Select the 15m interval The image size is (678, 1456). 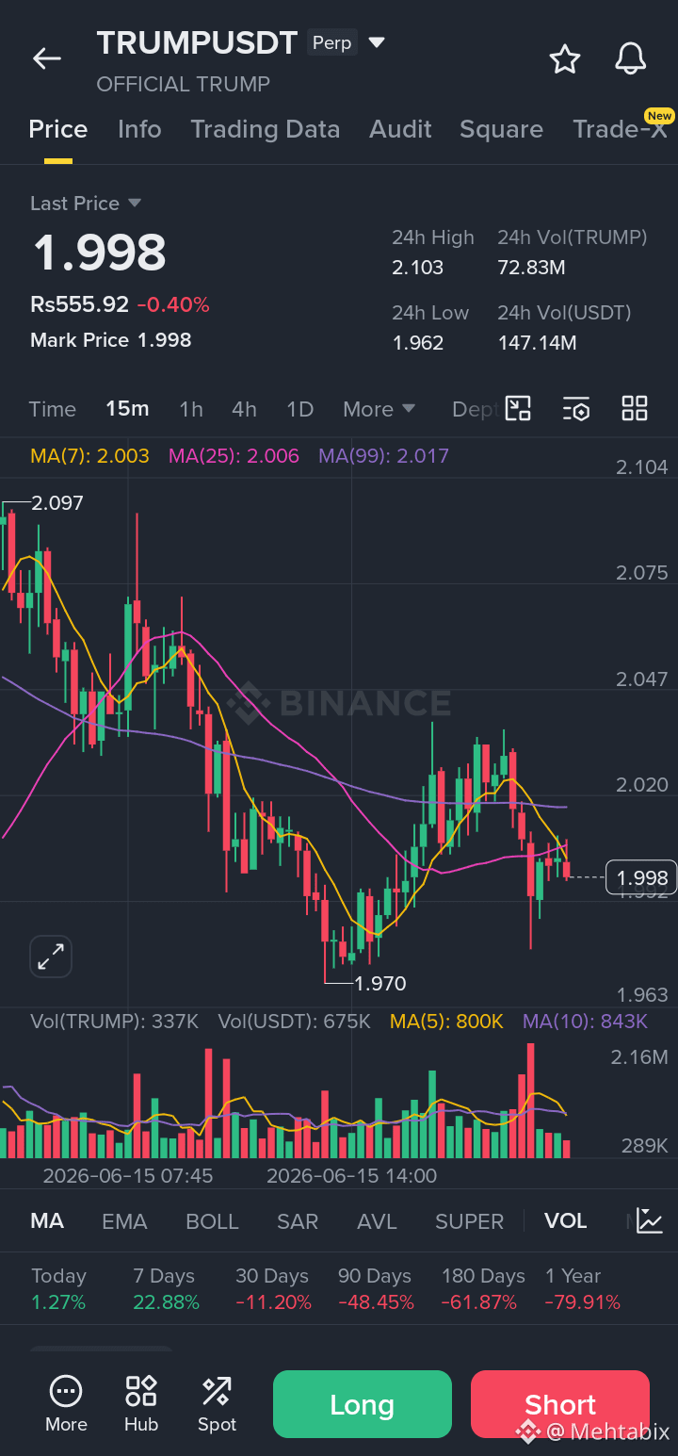pyautogui.click(x=127, y=409)
